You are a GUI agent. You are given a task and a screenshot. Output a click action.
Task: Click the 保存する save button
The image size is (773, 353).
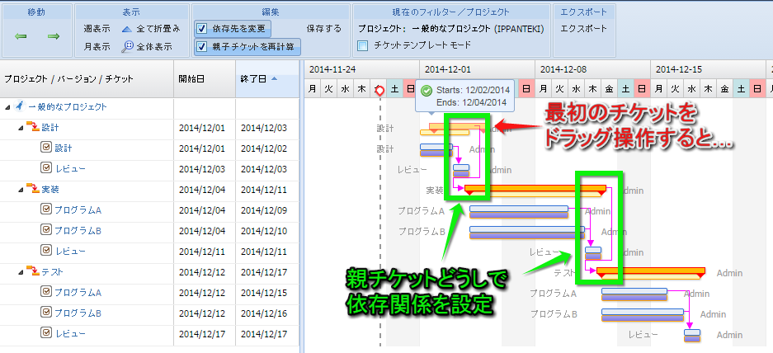coord(323,28)
